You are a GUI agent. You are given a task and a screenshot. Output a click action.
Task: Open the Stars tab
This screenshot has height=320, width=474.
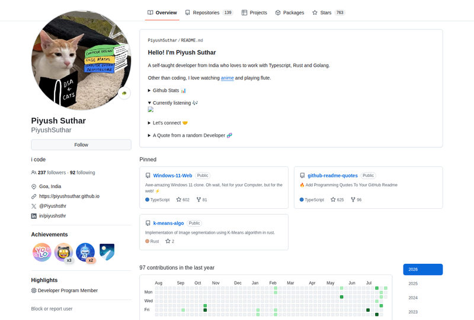coord(329,12)
